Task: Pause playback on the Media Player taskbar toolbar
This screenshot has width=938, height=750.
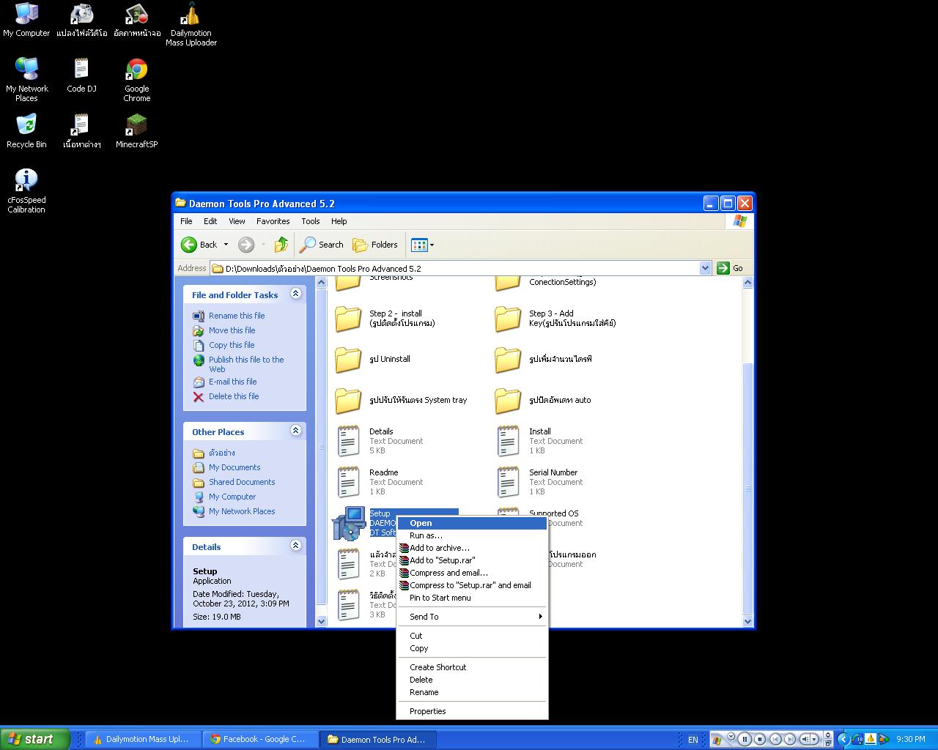Action: (x=745, y=739)
